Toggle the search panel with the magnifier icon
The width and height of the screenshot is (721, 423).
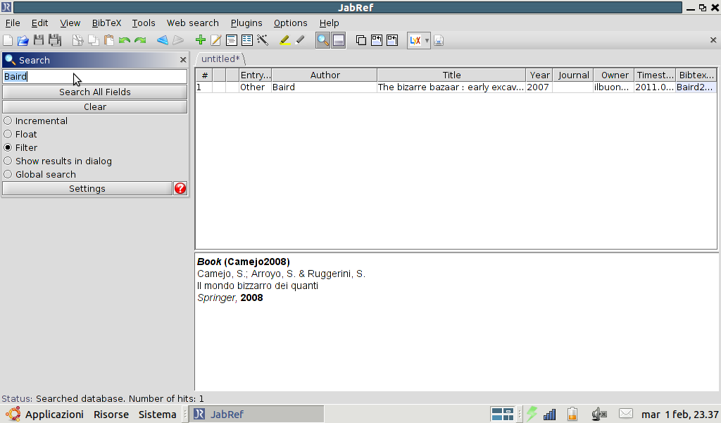322,40
